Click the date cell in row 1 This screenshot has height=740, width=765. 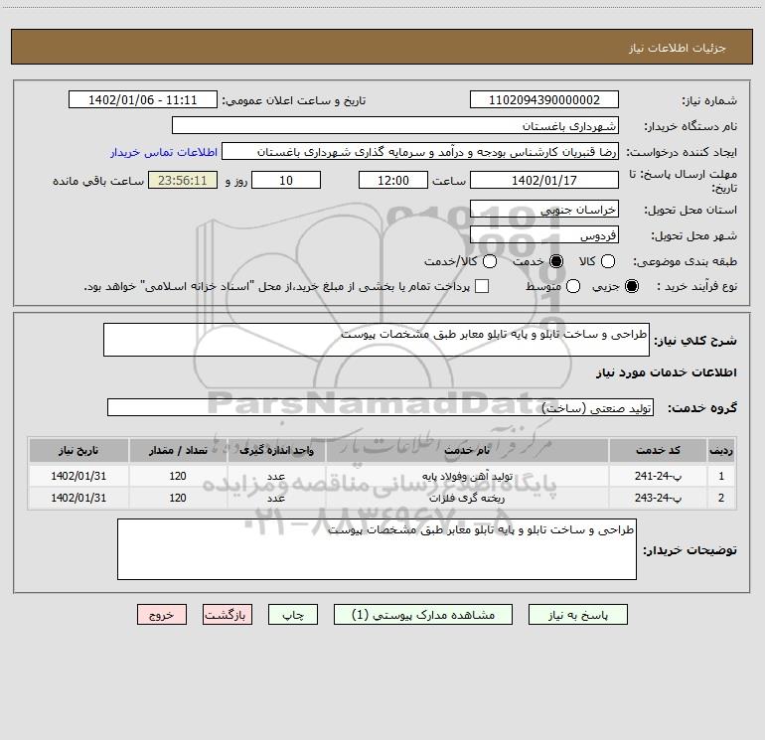(78, 476)
